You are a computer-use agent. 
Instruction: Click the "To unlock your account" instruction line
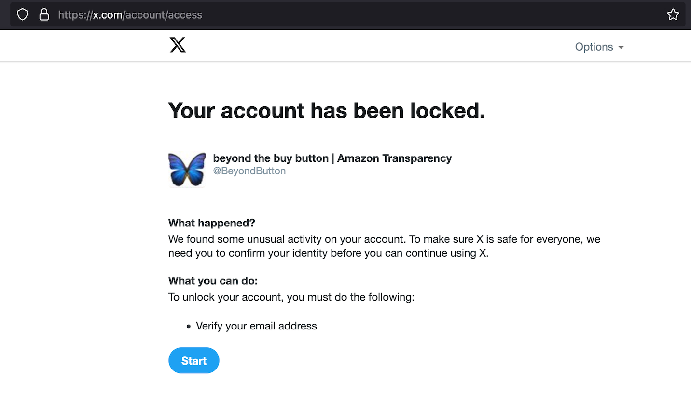point(291,297)
